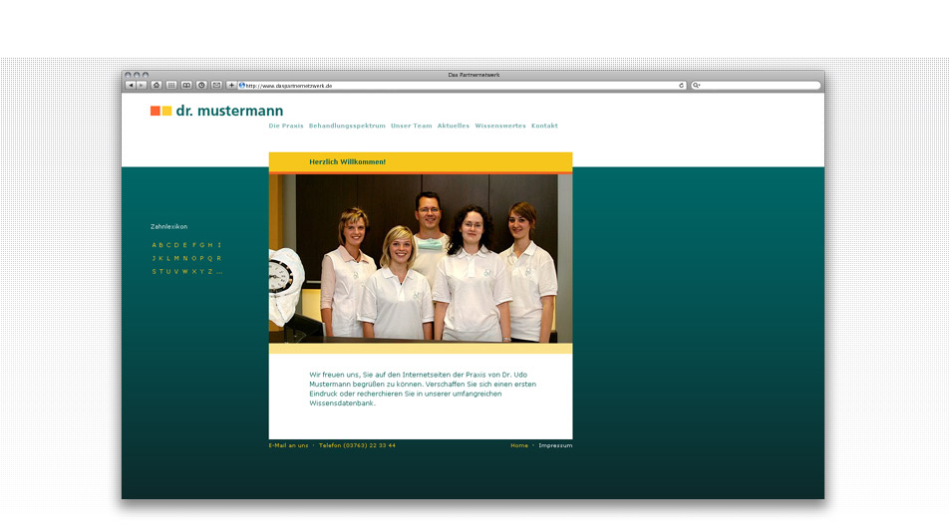Open the Die Praxis menu item
Viewport: 949px width, 528px height.
286,127
